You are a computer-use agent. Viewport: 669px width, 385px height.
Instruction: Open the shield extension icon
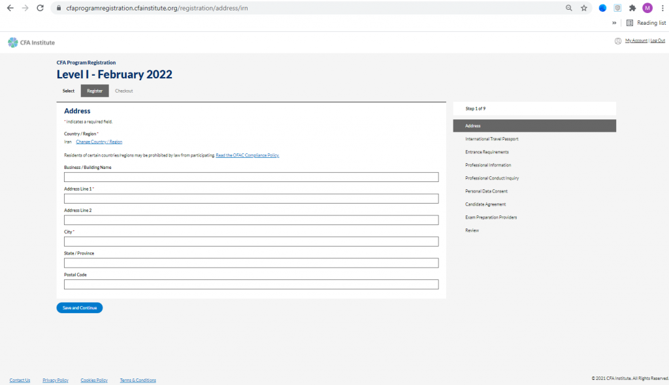617,8
